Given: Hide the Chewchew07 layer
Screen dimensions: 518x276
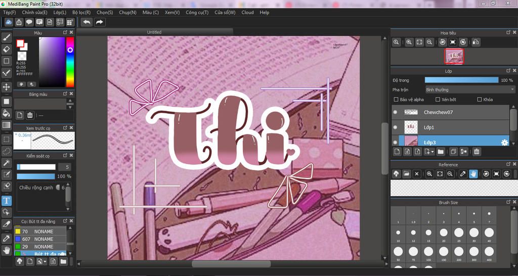Looking at the screenshot, I should (x=395, y=112).
